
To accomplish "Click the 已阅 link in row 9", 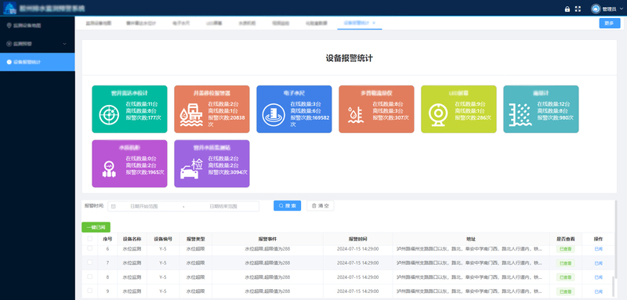I will click(598, 291).
